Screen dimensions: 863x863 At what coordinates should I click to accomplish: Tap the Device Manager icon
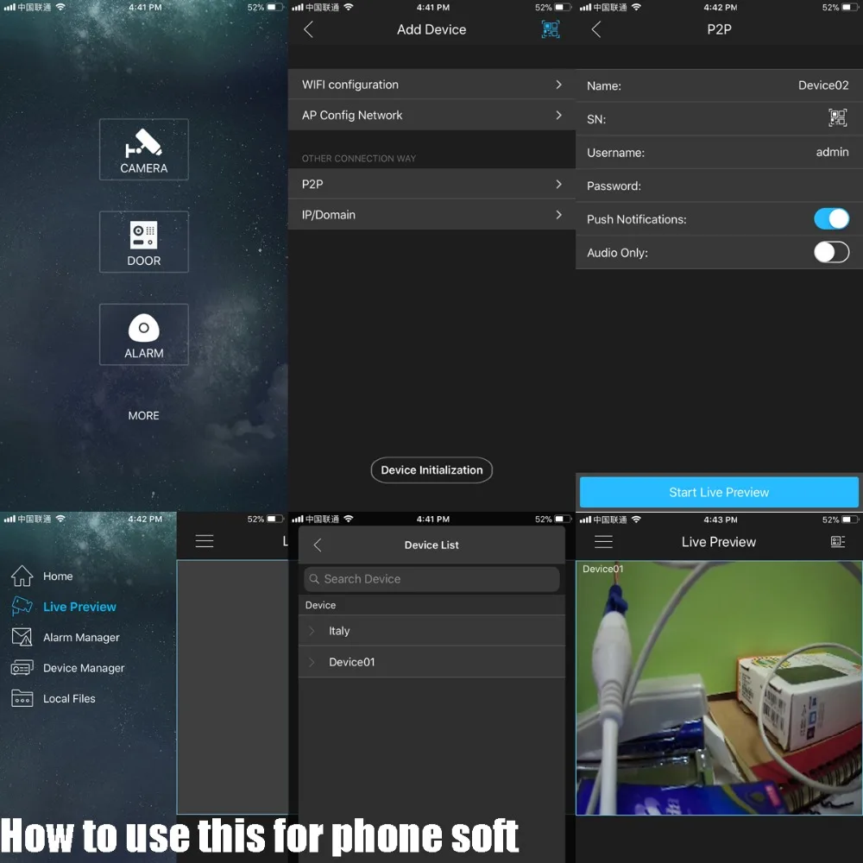pyautogui.click(x=22, y=668)
